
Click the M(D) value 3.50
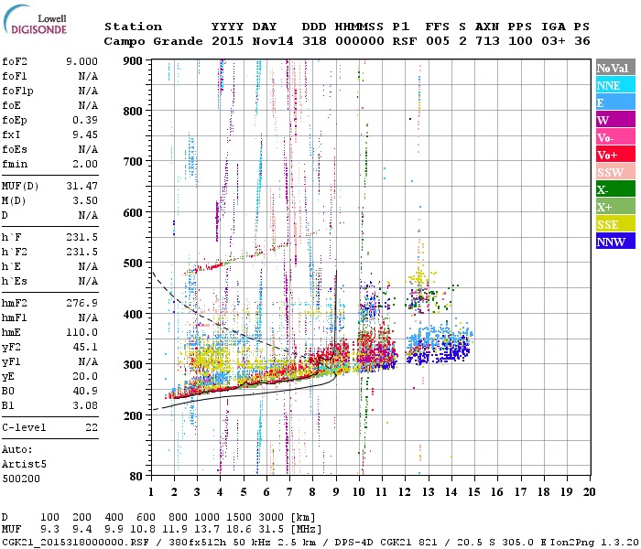[85, 200]
